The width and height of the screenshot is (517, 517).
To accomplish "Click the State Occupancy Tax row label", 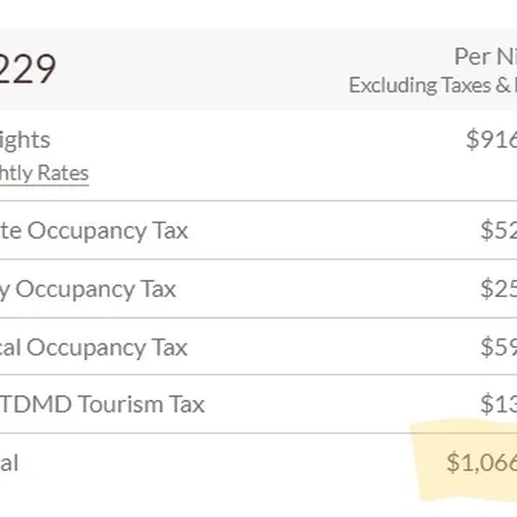I will (x=94, y=230).
